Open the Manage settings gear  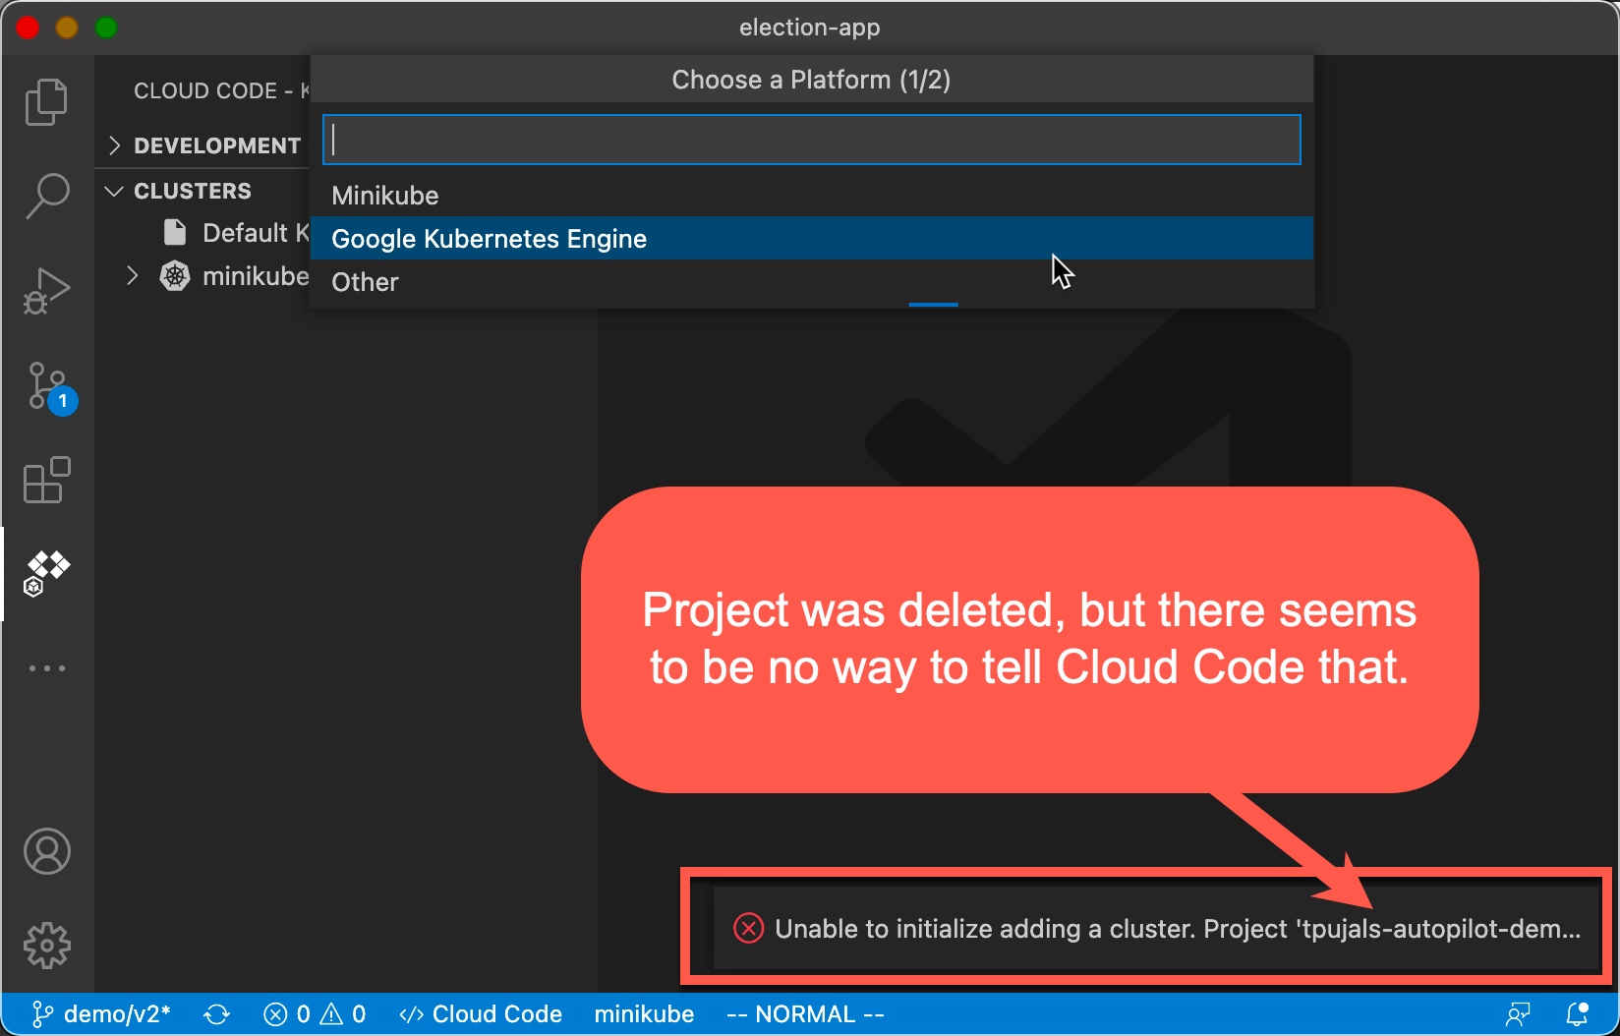point(46,945)
